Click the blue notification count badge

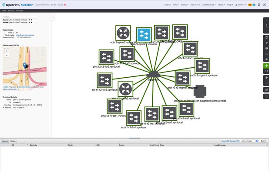pyautogui.click(x=254, y=5)
